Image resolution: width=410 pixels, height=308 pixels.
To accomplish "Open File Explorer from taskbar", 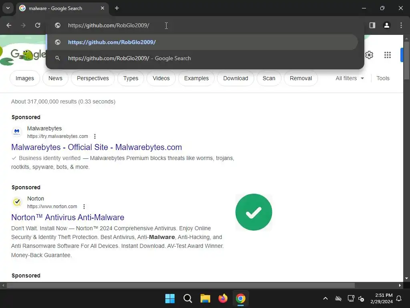I will pyautogui.click(x=205, y=298).
